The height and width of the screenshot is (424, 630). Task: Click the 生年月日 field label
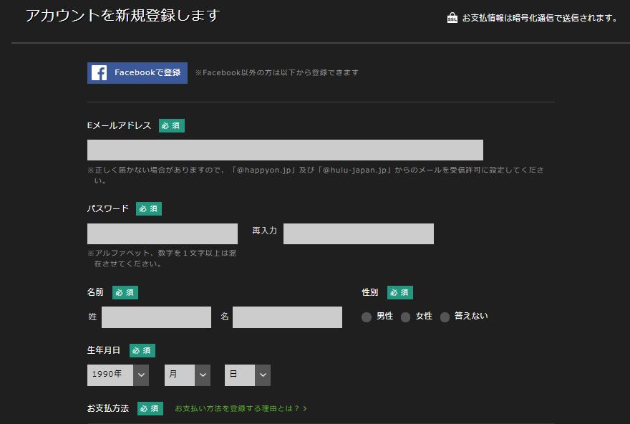pos(104,350)
